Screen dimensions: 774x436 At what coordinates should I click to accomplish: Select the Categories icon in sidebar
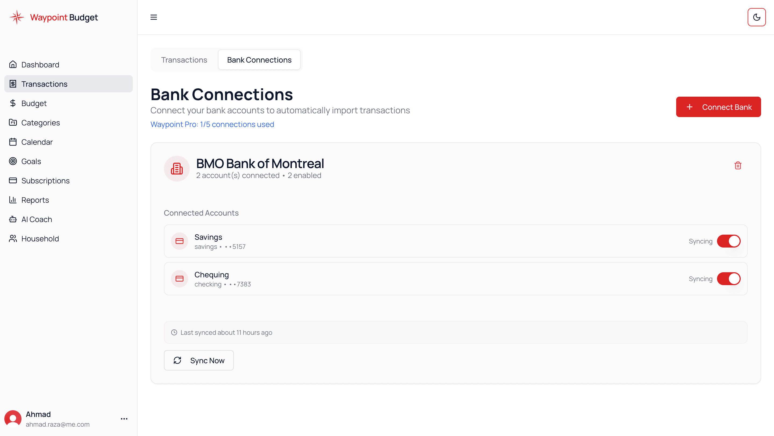pos(13,122)
